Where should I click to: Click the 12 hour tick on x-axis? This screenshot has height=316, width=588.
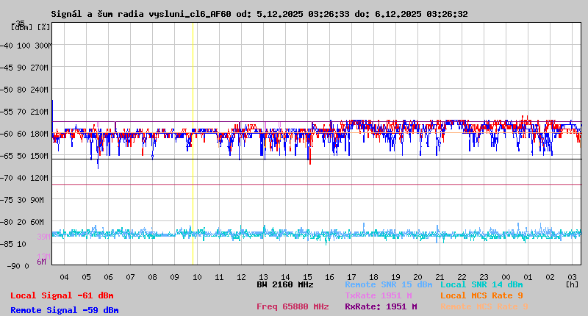tap(241, 277)
